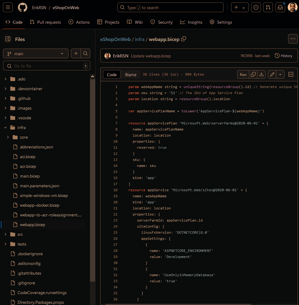Viewport: 299px width, 305px height.
Task: Open the main branch selector dropdown
Action: point(36,53)
